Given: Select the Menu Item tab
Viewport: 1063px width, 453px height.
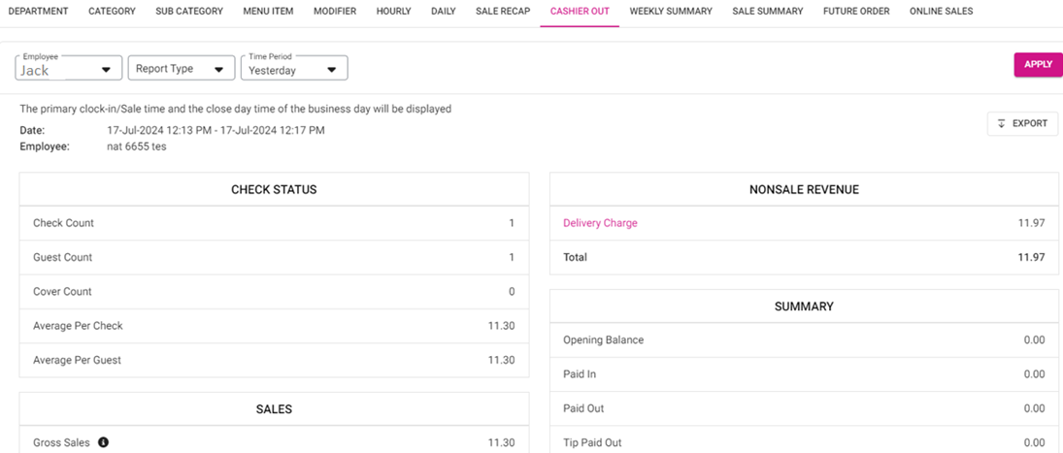Looking at the screenshot, I should [268, 12].
